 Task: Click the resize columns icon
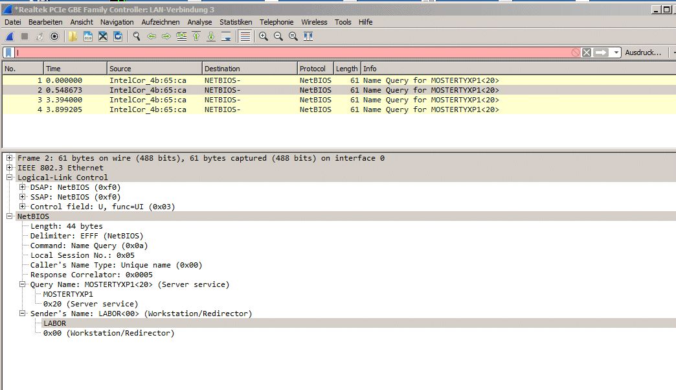coord(308,36)
